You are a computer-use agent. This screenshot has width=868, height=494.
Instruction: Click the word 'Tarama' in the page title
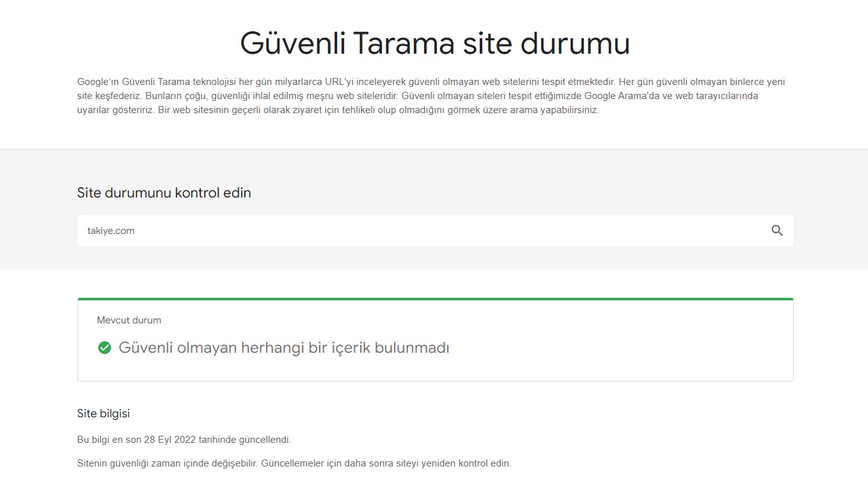(x=403, y=43)
